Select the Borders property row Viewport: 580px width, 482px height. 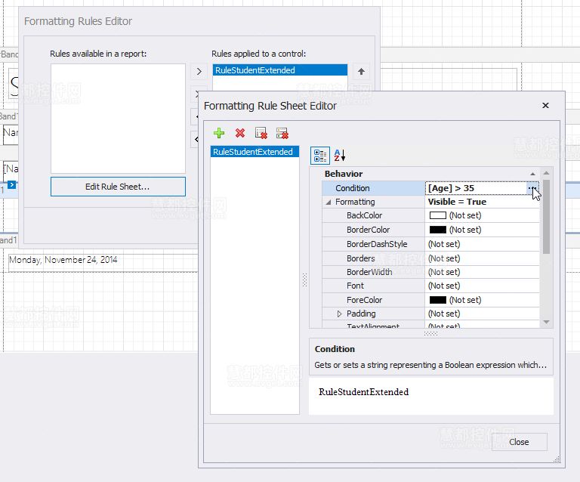click(x=430, y=258)
